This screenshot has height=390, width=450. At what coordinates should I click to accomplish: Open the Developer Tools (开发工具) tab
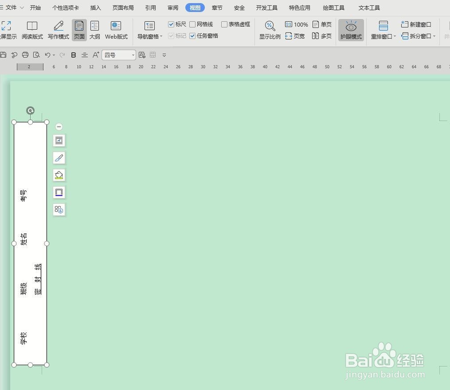(x=266, y=8)
